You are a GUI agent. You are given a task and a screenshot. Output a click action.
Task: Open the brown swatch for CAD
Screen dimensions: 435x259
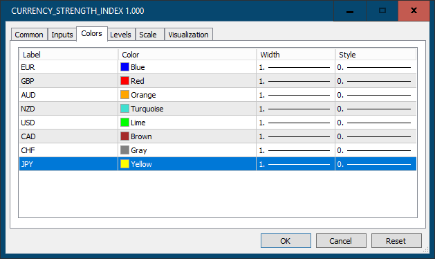pos(125,136)
